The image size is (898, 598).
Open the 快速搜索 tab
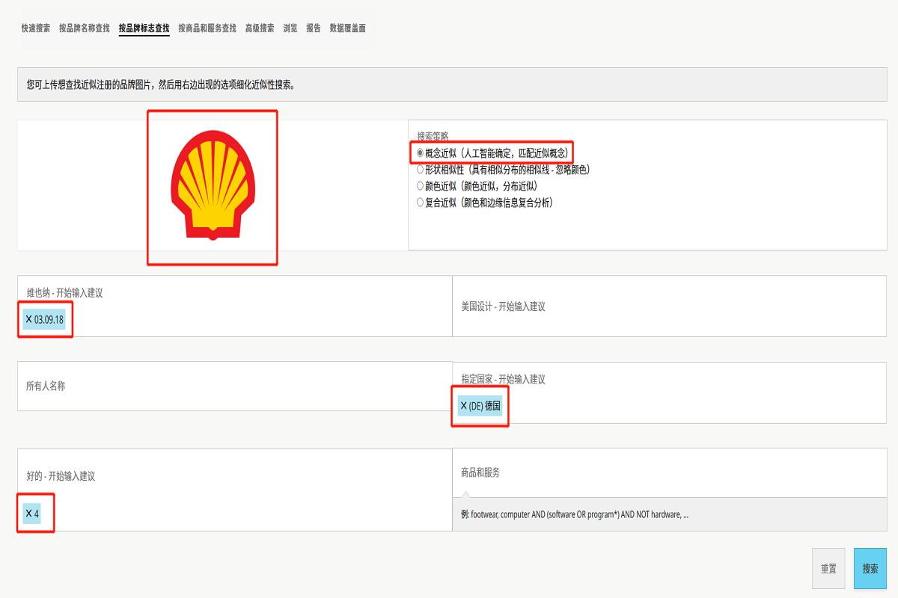[x=36, y=28]
